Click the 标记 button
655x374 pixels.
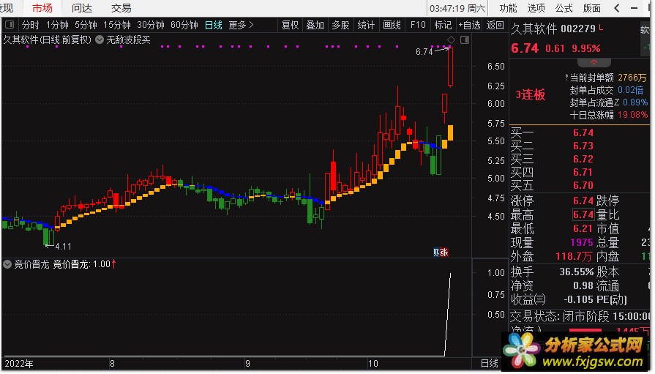[443, 25]
